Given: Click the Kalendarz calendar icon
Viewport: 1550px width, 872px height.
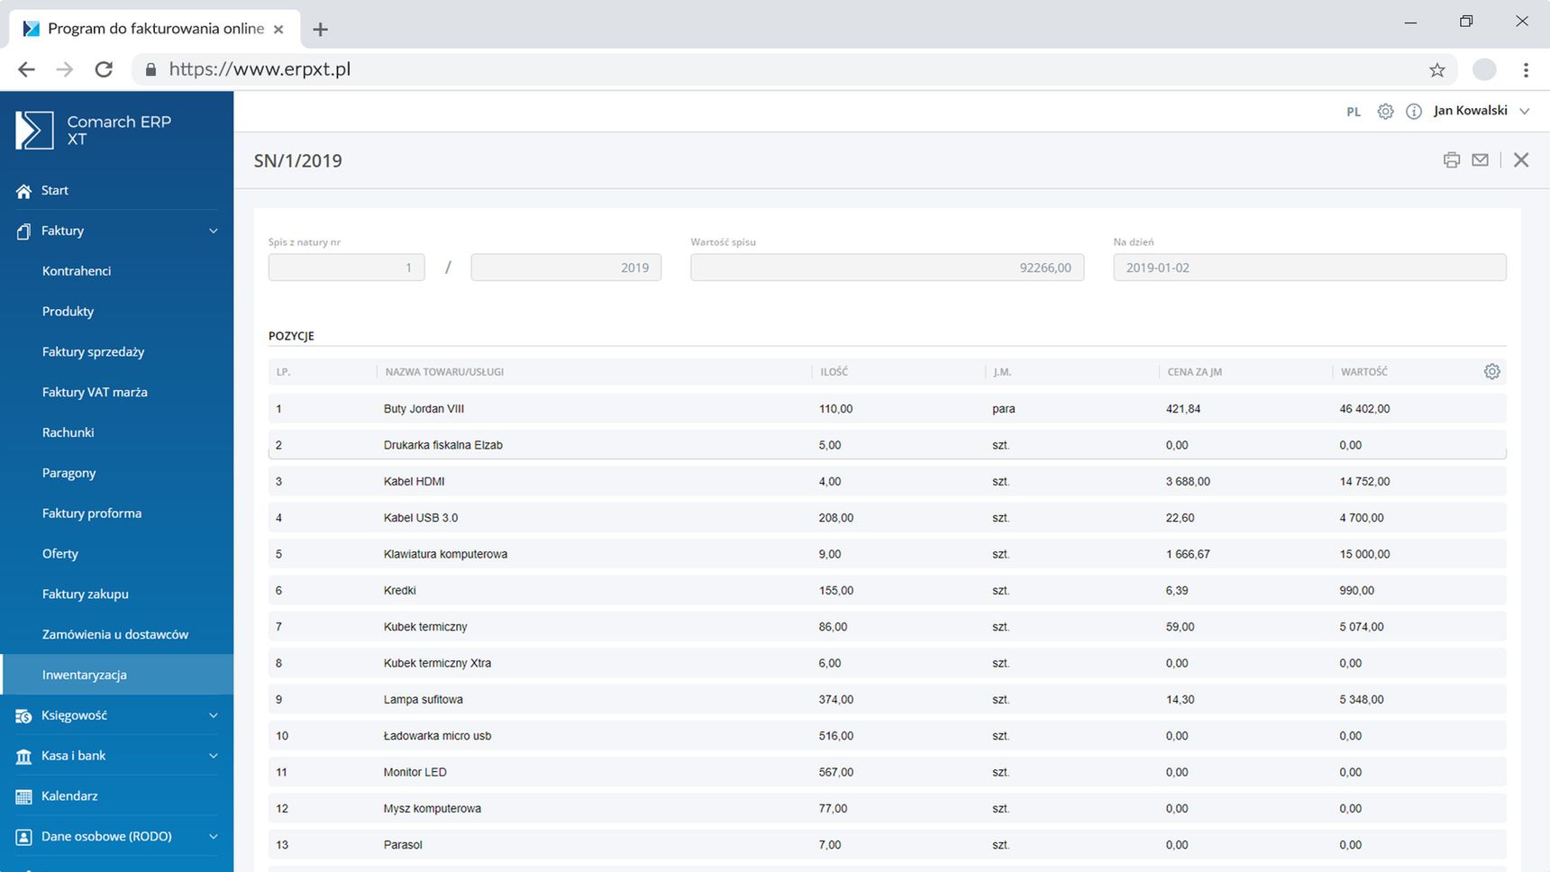Looking at the screenshot, I should (x=23, y=796).
